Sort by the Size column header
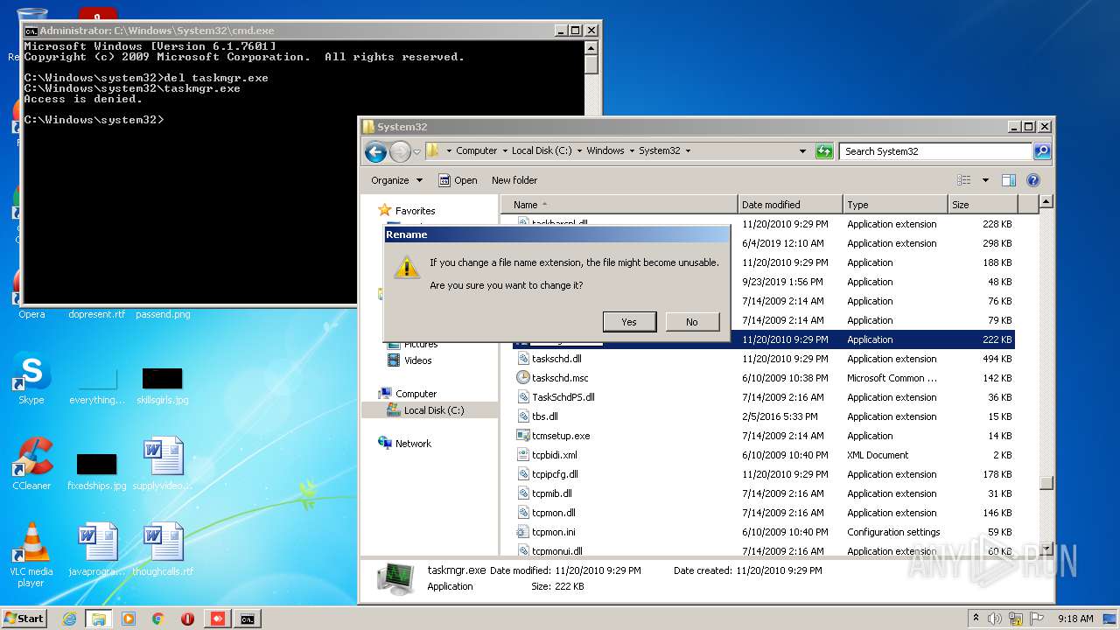Screen dimensions: 1120x630 pyautogui.click(x=983, y=205)
